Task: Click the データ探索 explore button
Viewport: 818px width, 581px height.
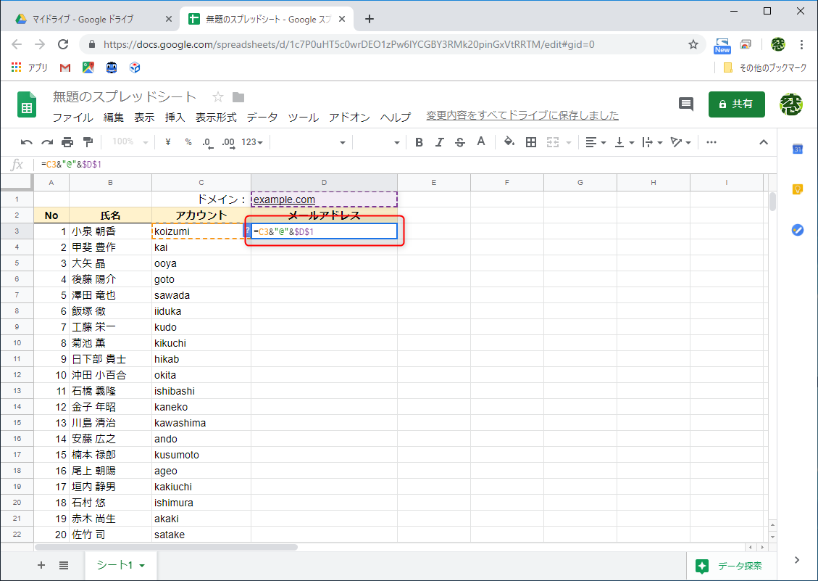Action: point(730,565)
